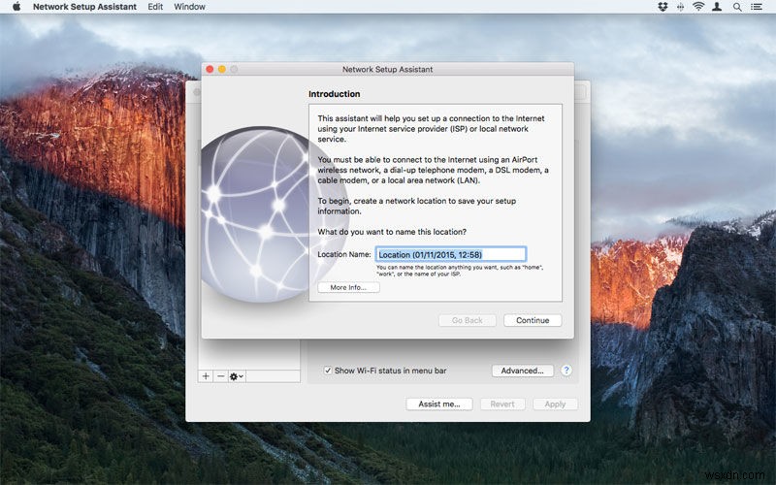Viewport: 776px width, 485px height.
Task: Minimize the Network Setup Assistant window
Action: 222,69
